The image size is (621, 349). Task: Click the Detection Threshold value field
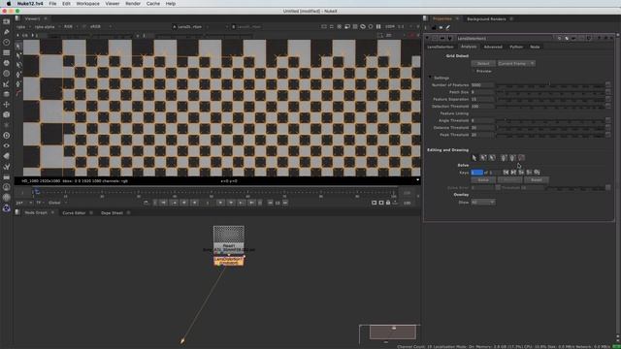point(482,107)
